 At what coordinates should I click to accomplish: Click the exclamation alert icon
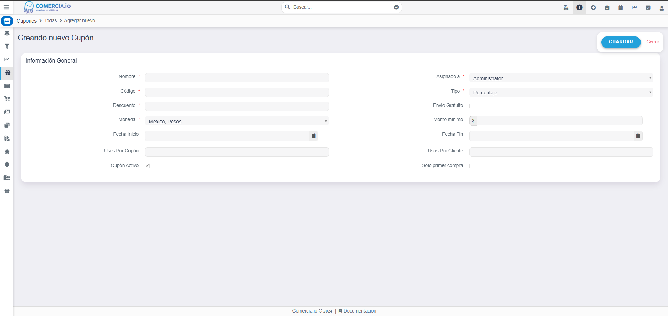coord(580,7)
